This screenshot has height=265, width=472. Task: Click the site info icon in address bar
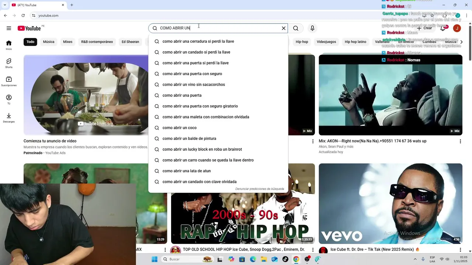point(33,15)
